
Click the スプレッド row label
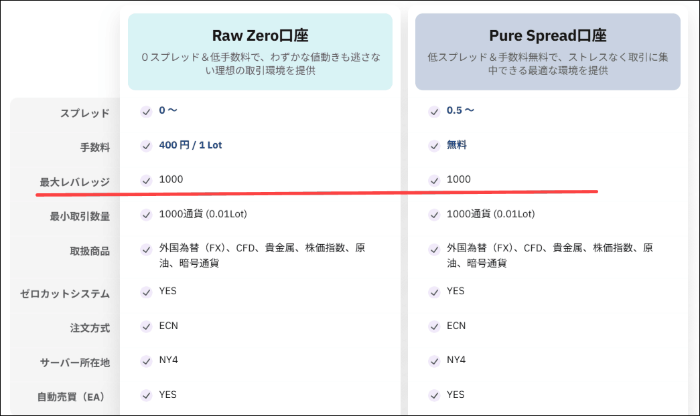pos(85,113)
